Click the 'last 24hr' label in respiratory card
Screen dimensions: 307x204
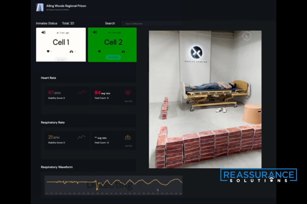click(129, 146)
